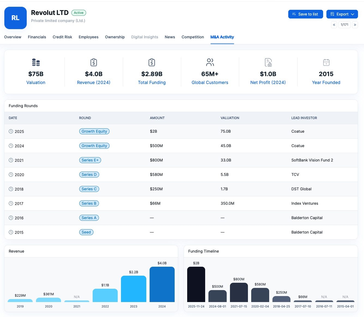The height and width of the screenshot is (317, 364).
Task: Click the Series A round tag
Action: point(89,218)
